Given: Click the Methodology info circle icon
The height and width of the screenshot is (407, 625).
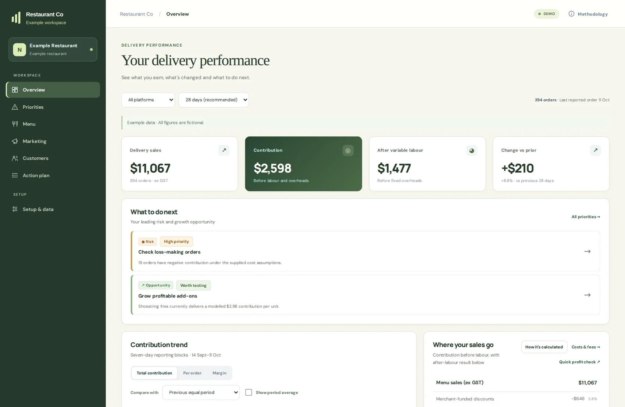Looking at the screenshot, I should [x=571, y=14].
